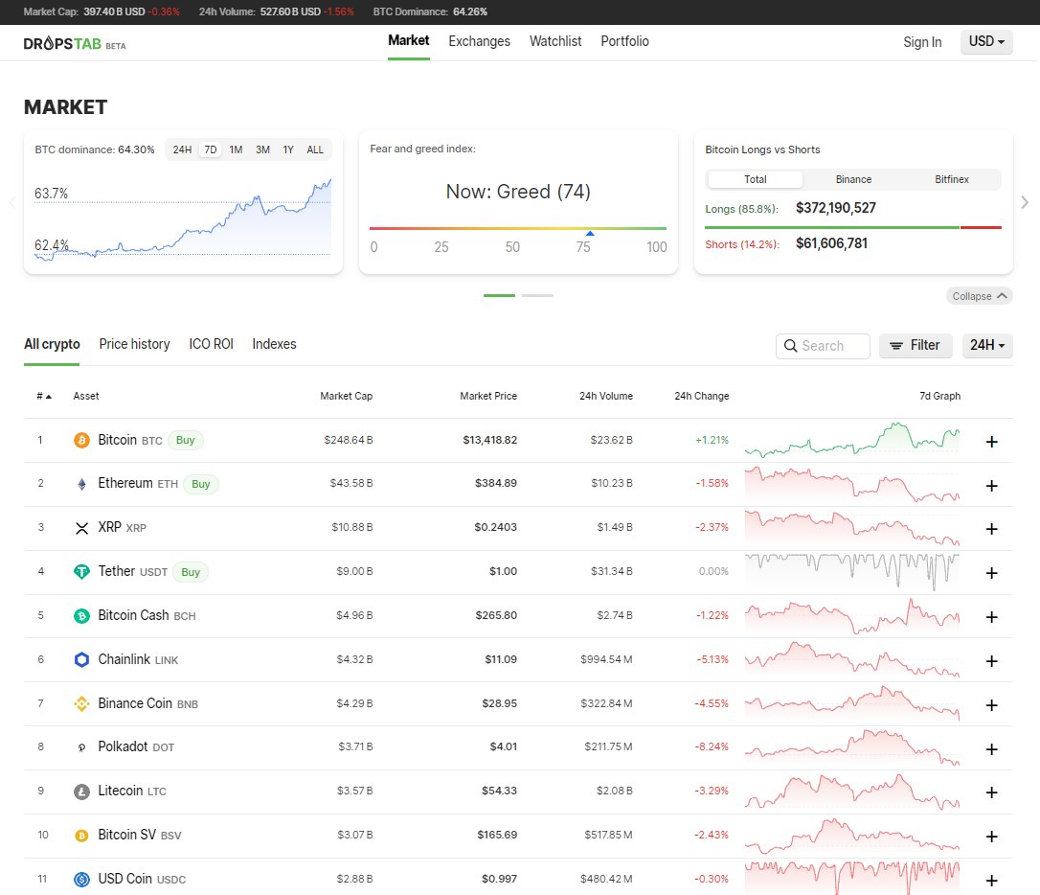1040x895 pixels.
Task: Click Sign In
Action: (x=922, y=42)
